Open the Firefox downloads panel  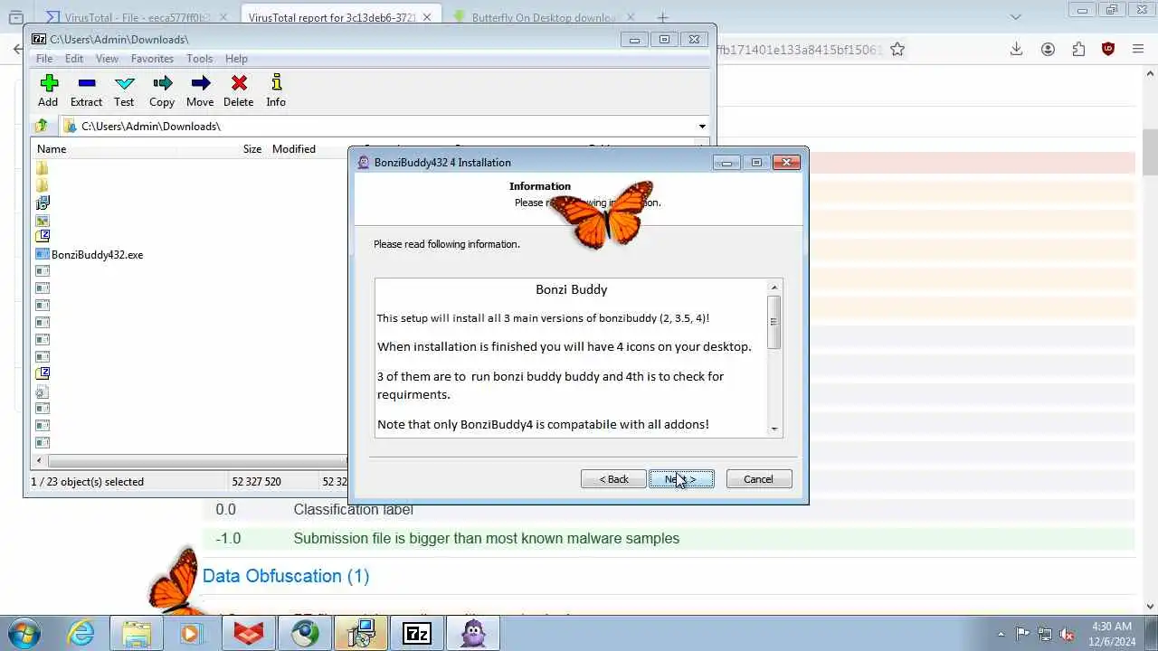click(x=1016, y=50)
